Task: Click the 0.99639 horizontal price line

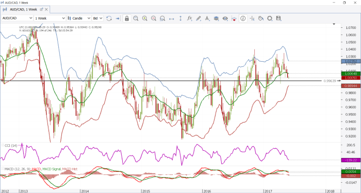Action: (161, 81)
